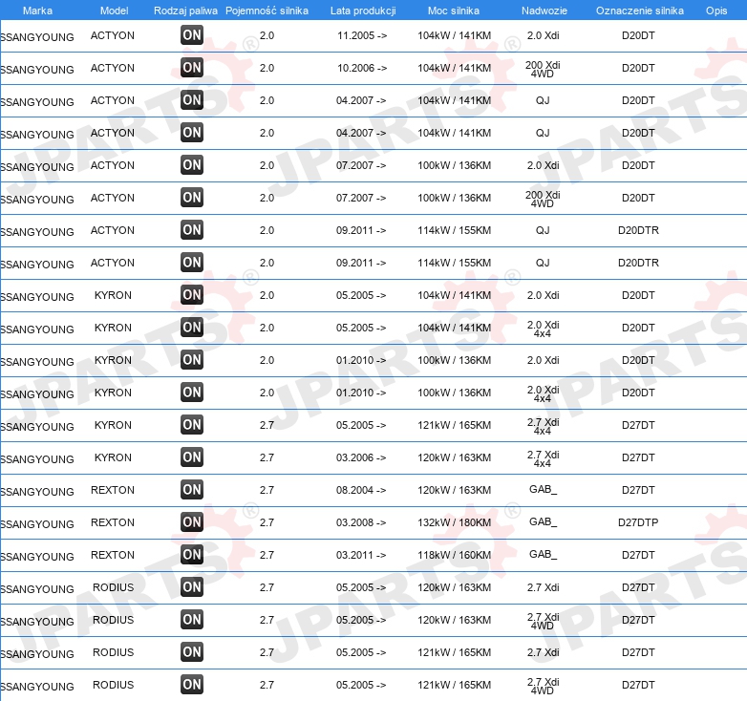Click the Lata produkcji column header
Viewport: 747px width, 701px height.
[363, 11]
